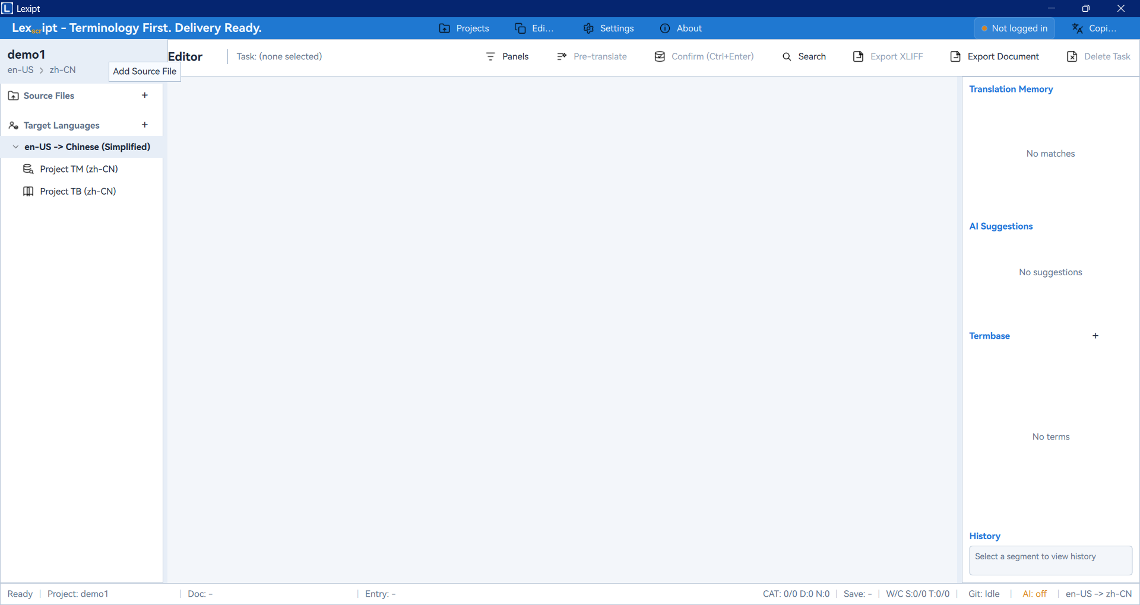Open Project TM (zh-CN) translation memory
The image size is (1140, 605).
(x=78, y=169)
